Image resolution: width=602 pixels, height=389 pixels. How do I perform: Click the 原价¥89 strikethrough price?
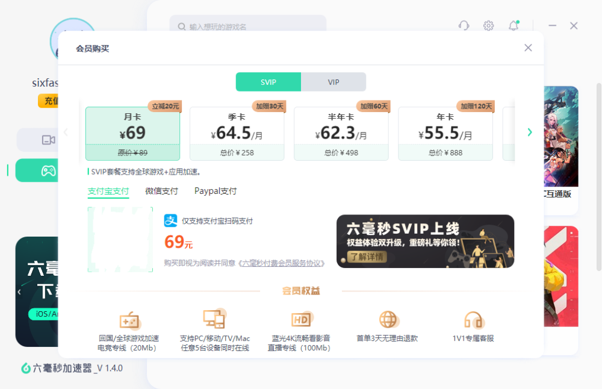pyautogui.click(x=132, y=153)
